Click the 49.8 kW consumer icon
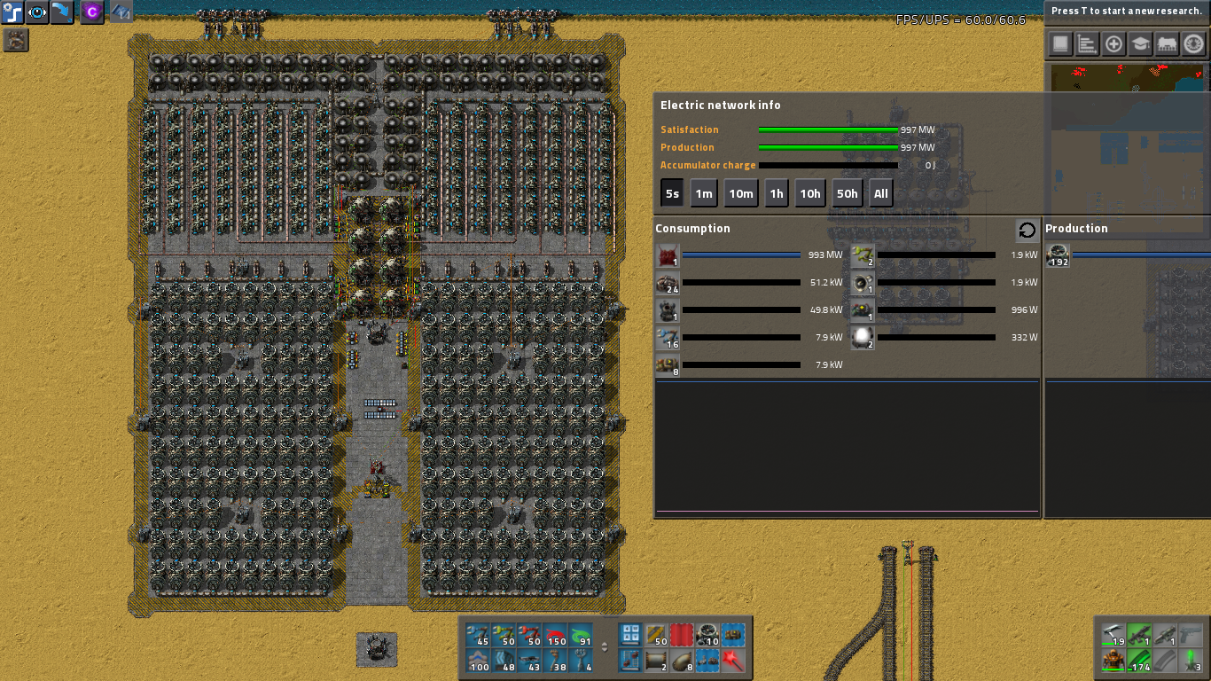Image resolution: width=1211 pixels, height=681 pixels. [668, 310]
